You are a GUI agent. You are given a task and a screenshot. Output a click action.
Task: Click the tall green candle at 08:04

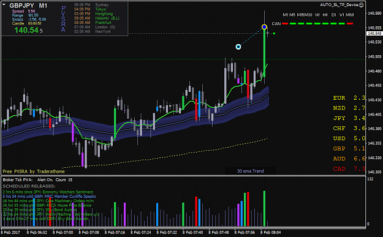[x=264, y=53]
